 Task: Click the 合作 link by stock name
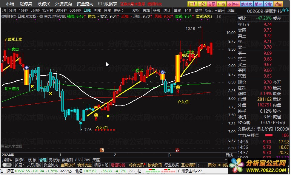(x=285, y=10)
